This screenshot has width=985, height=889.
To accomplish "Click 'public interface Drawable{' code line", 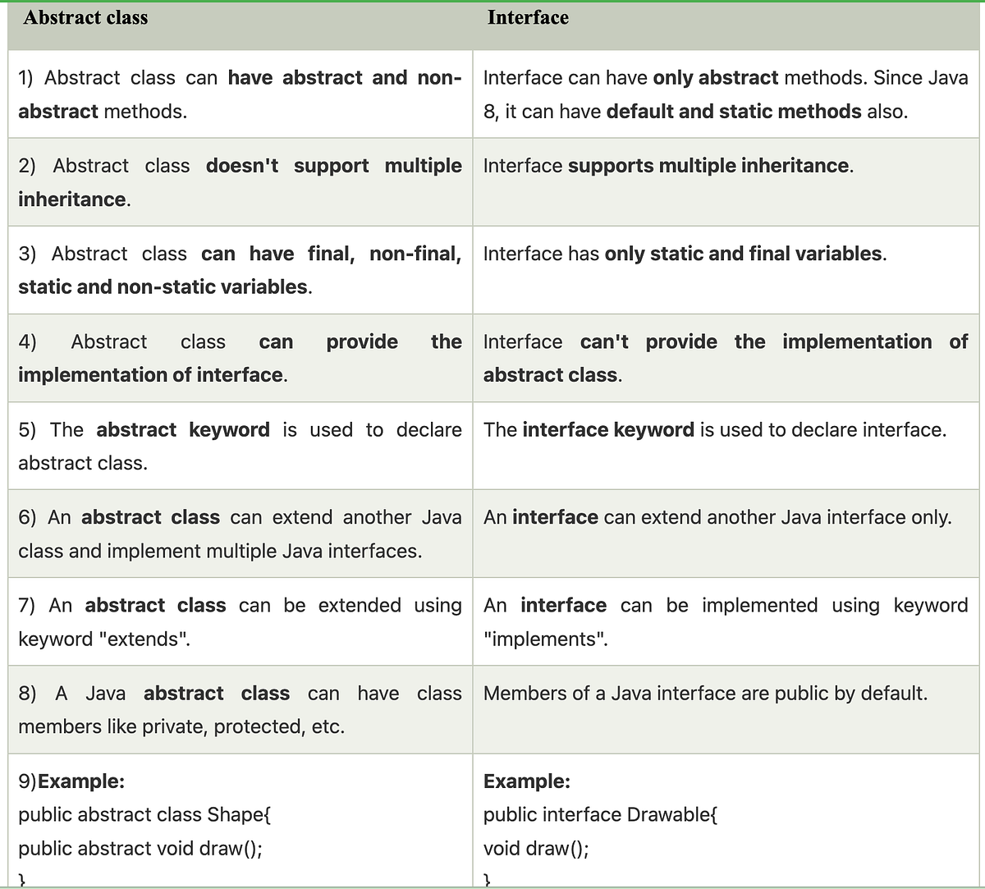I will [601, 814].
